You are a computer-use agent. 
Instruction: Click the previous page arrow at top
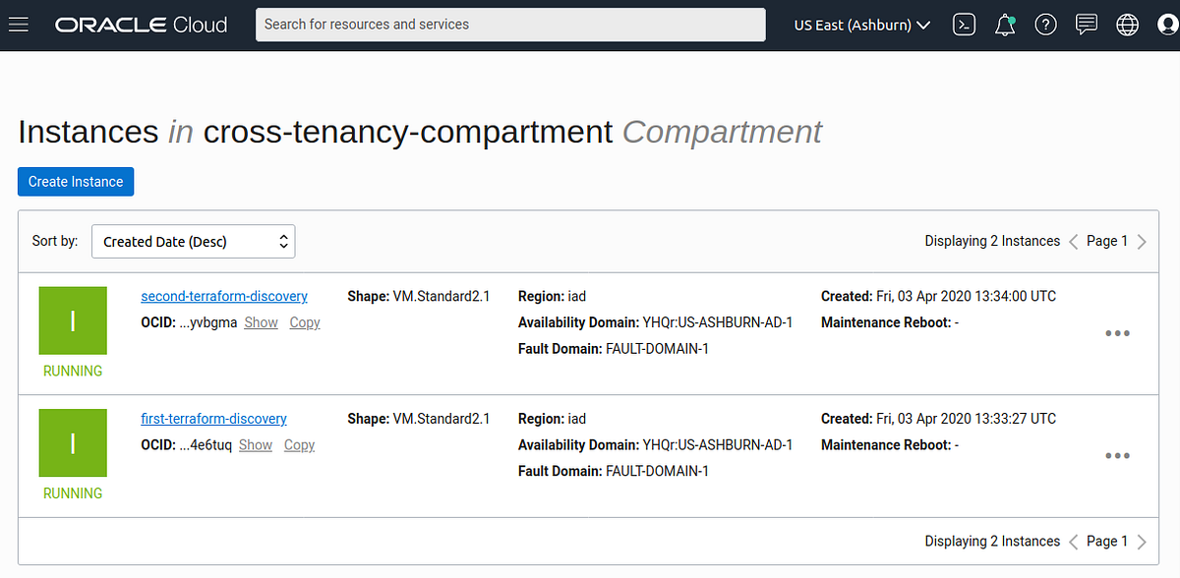click(1072, 241)
